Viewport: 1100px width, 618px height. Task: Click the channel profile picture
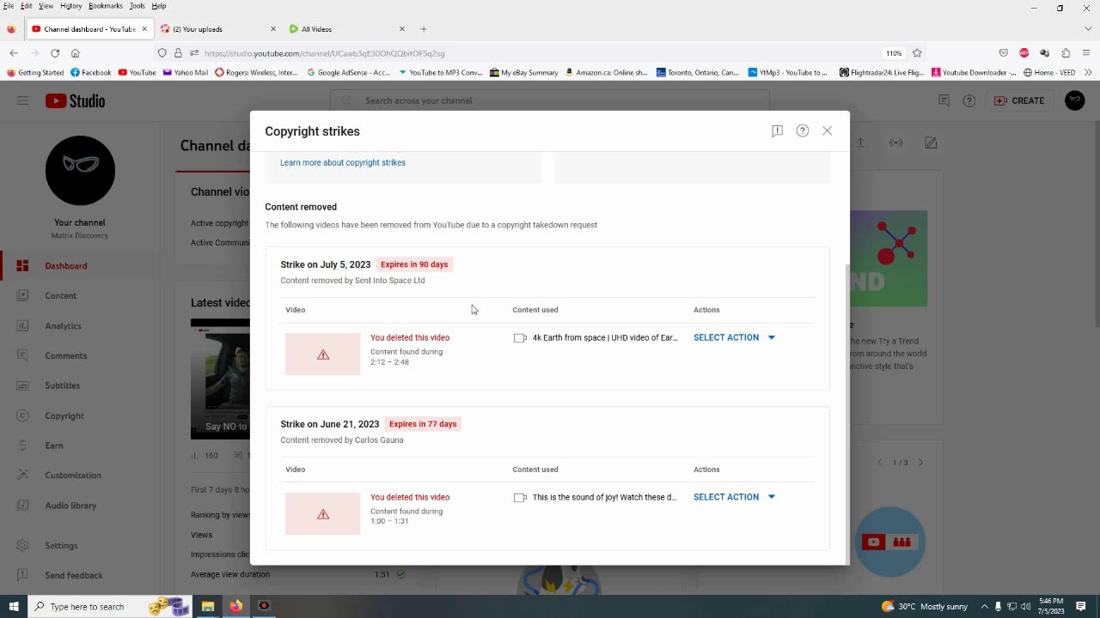[80, 170]
